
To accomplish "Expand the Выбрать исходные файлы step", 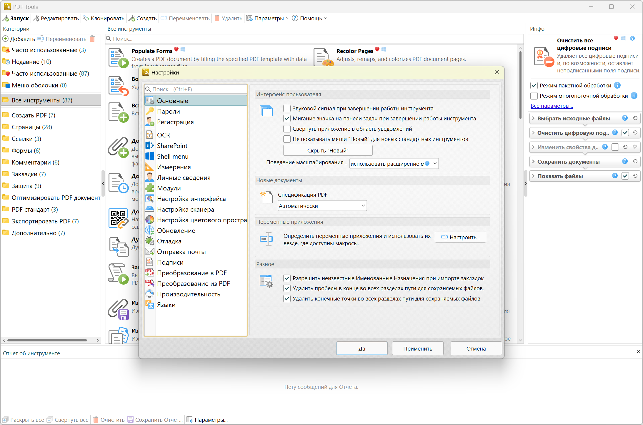I will coord(533,118).
